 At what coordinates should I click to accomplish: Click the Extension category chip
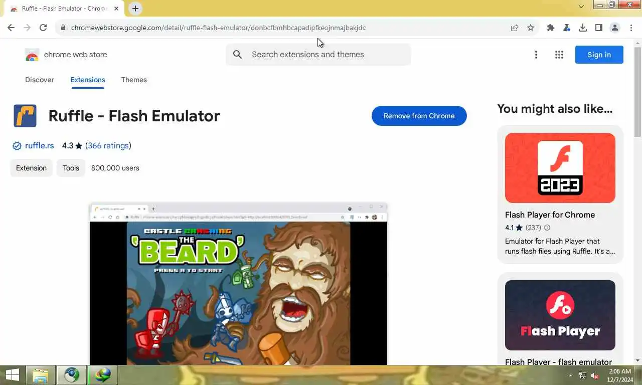(31, 168)
